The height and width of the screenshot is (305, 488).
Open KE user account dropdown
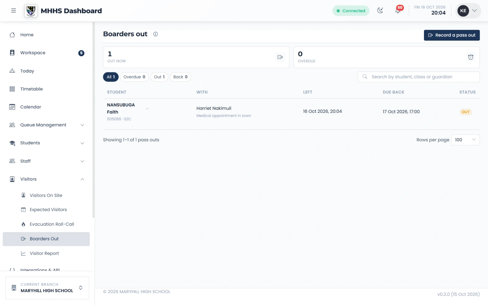(468, 11)
